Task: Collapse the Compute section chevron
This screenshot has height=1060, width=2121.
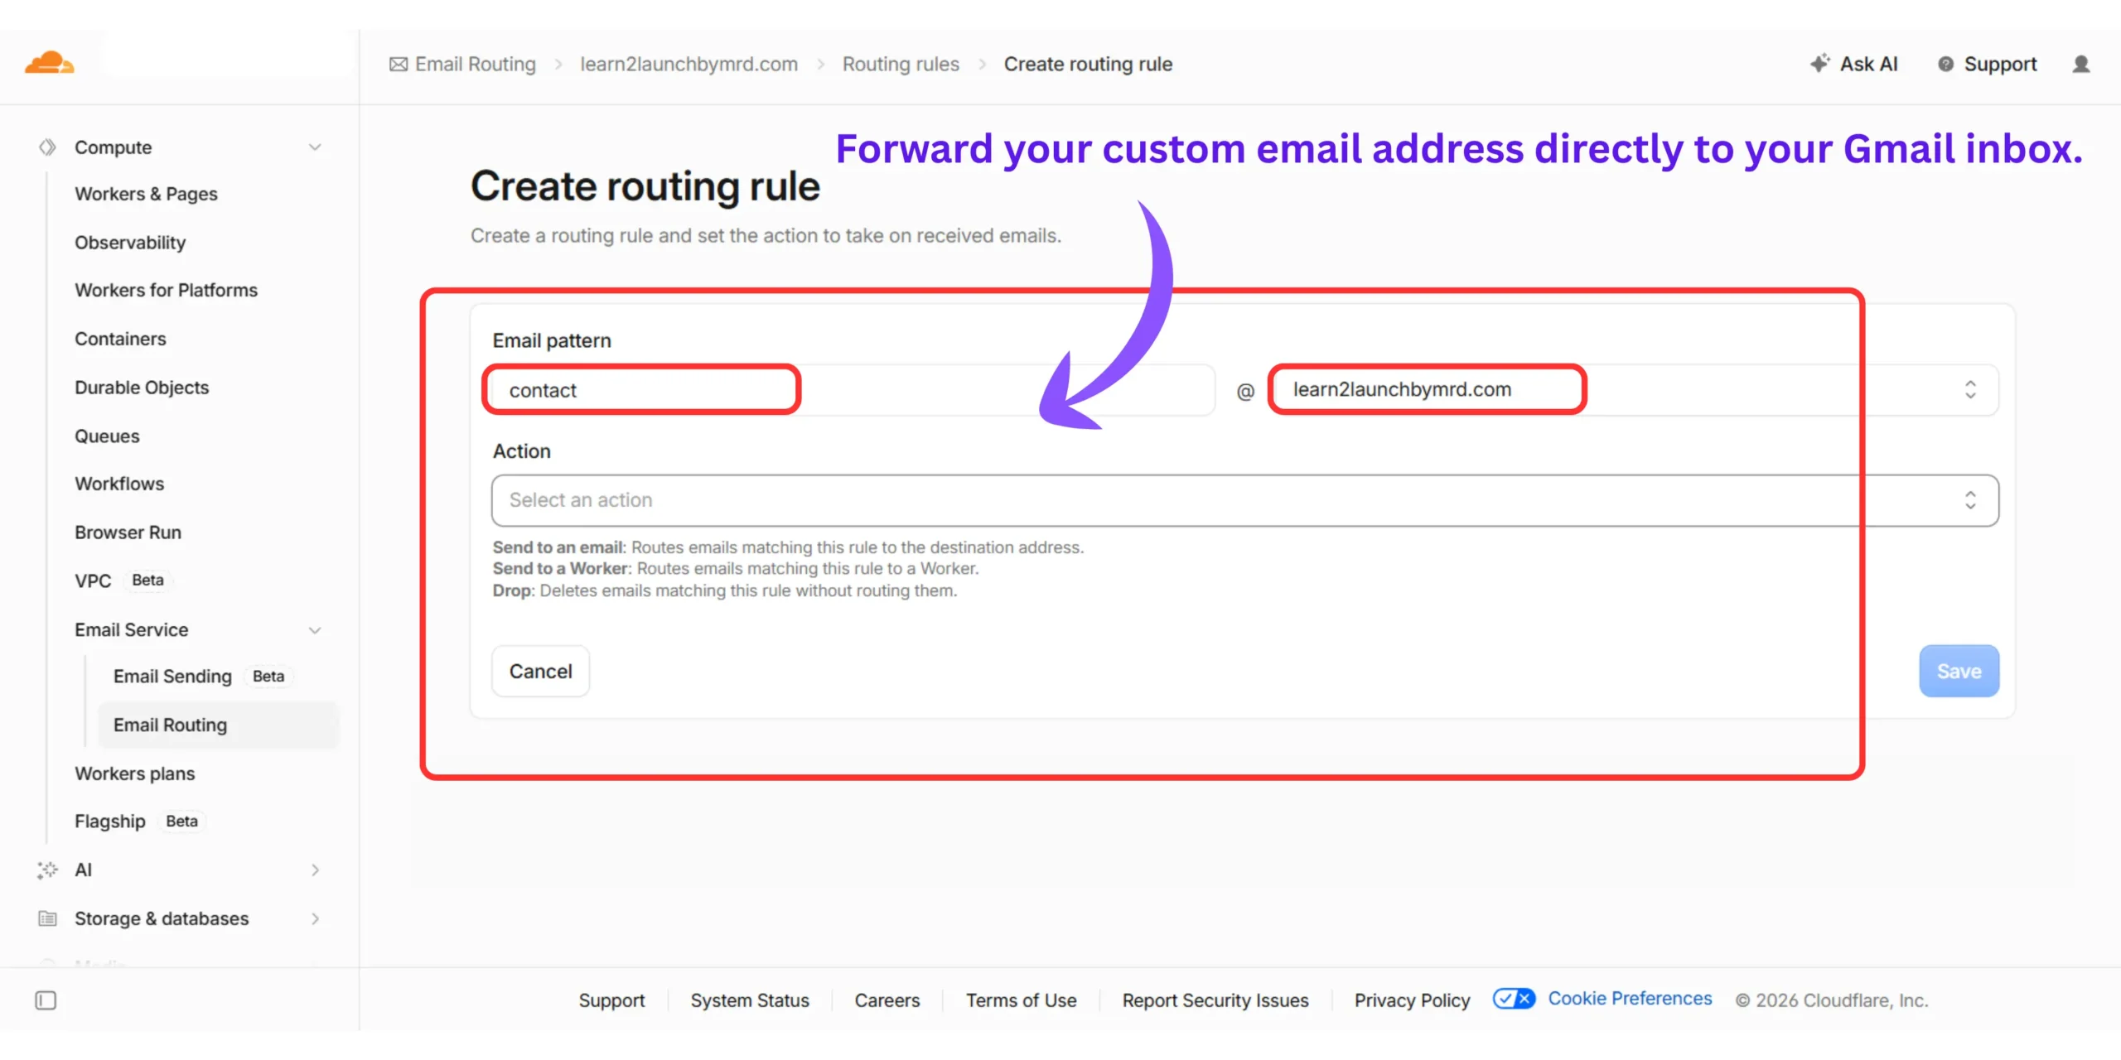Action: [x=315, y=147]
